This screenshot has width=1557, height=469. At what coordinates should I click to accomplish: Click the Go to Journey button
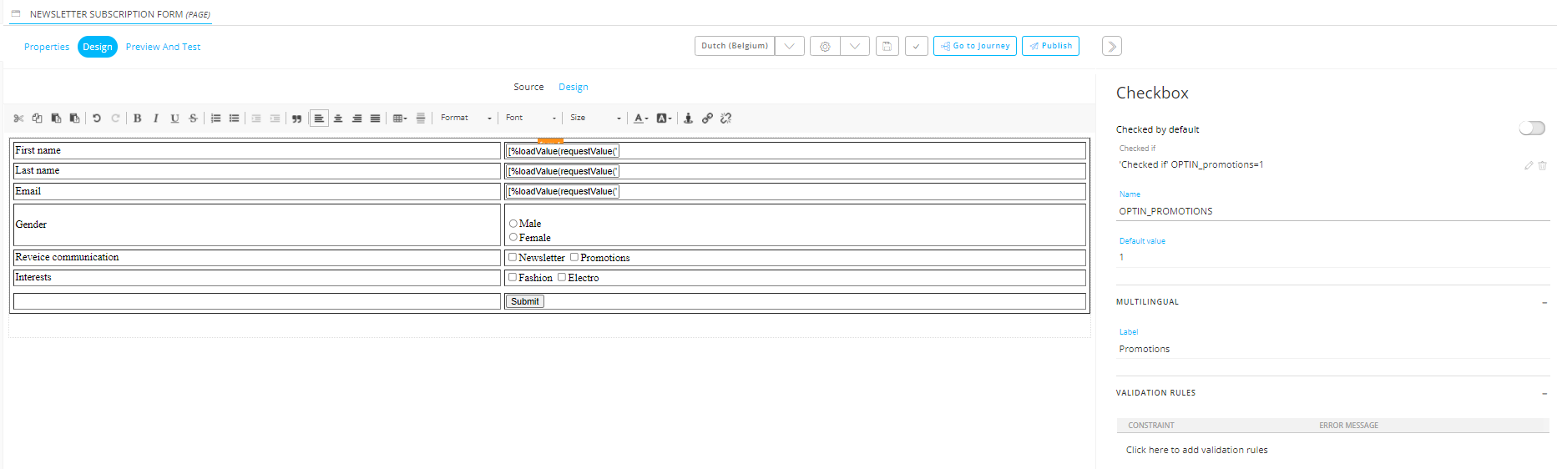[974, 46]
